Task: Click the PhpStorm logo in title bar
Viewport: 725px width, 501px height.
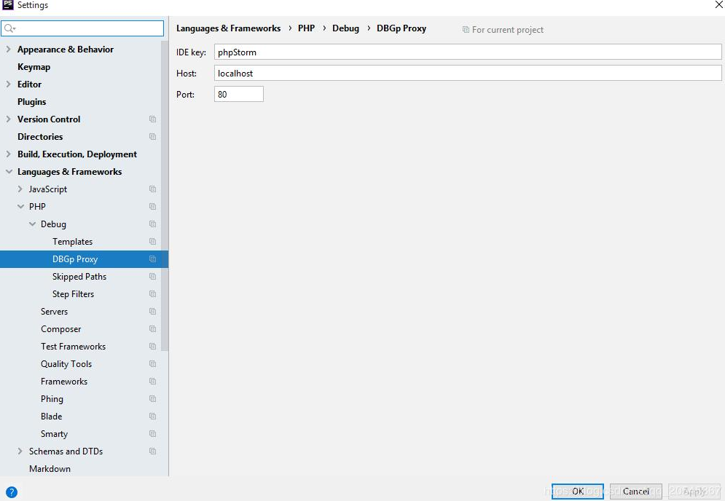Action: [8, 4]
